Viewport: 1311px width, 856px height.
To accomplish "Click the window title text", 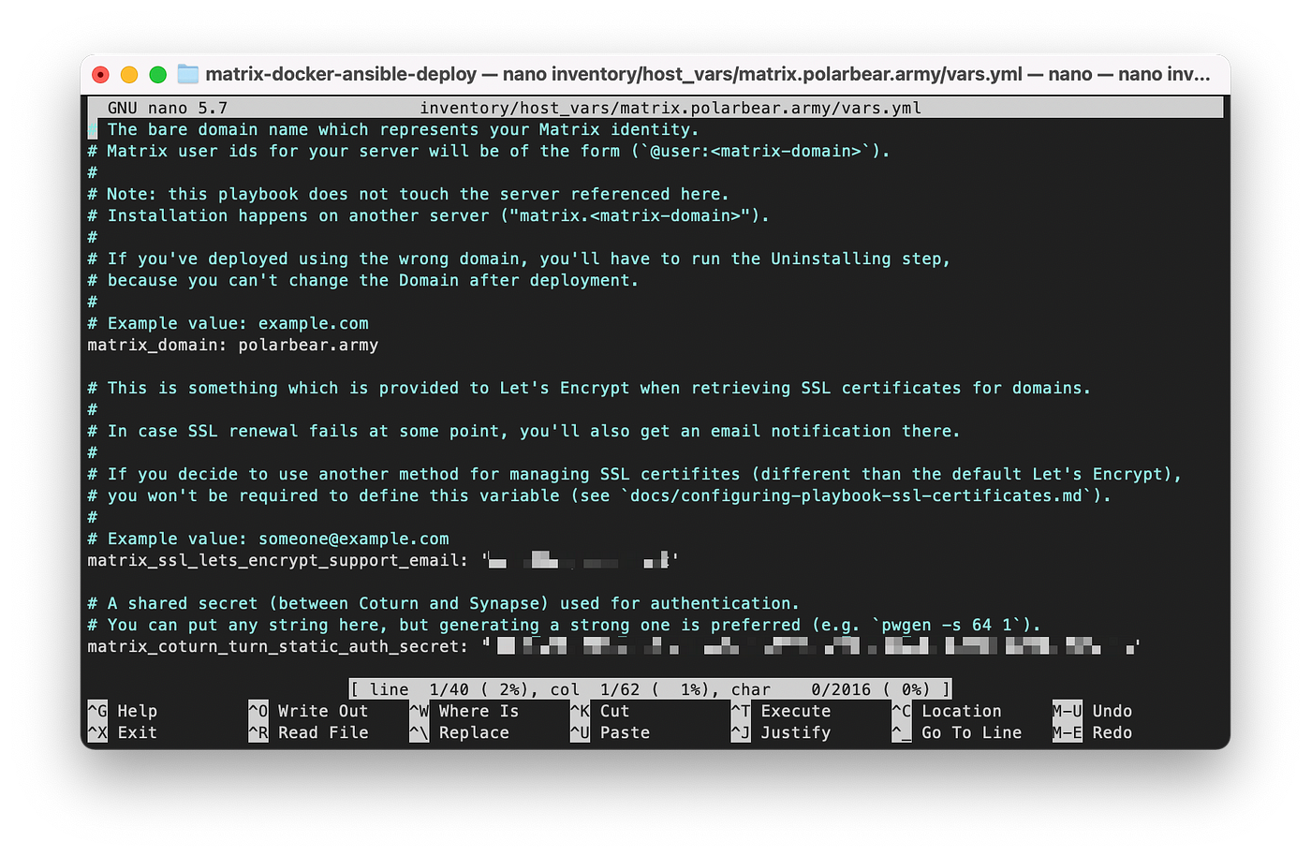I will coord(708,74).
